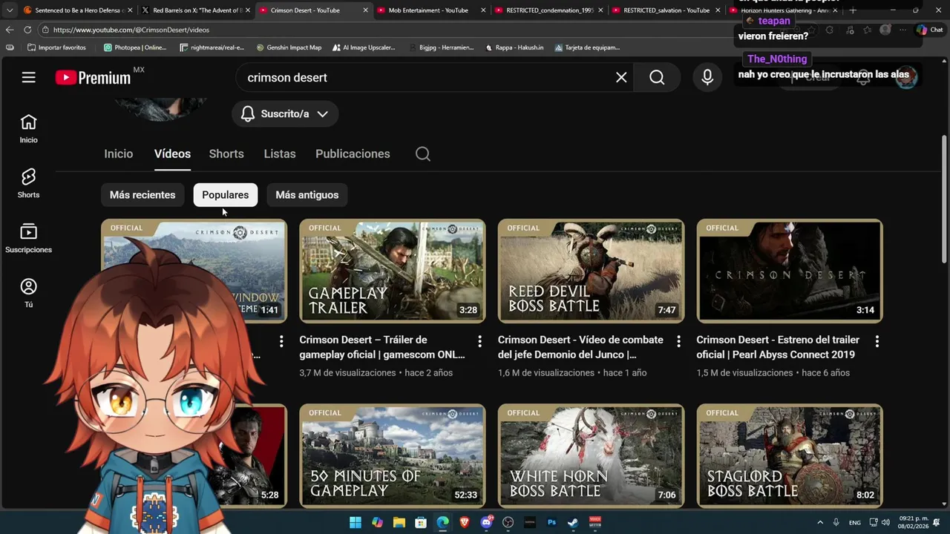Screen dimensions: 950x534
Task: Search within the channel using the magnifier icon
Action: coord(423,154)
